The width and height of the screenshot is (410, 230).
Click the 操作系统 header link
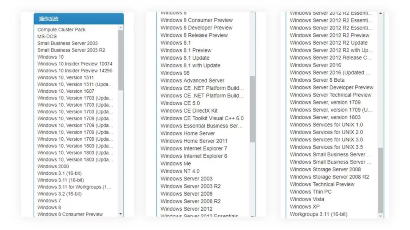[x=49, y=19]
